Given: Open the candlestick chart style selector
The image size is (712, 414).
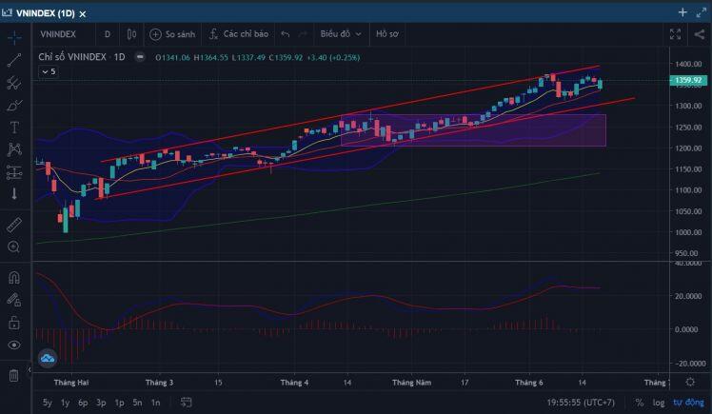Looking at the screenshot, I should pos(131,34).
